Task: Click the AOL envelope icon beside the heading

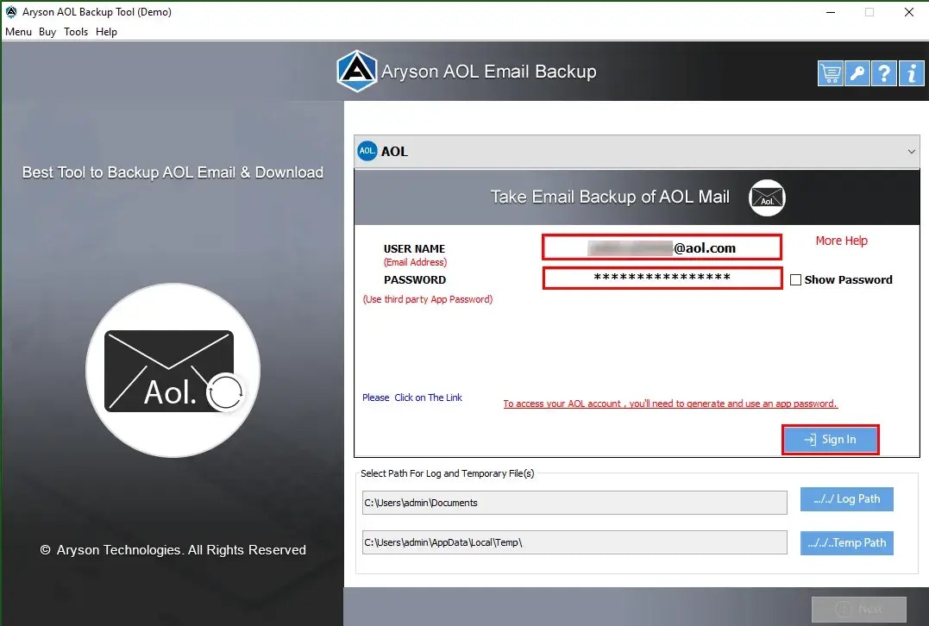Action: [x=767, y=197]
